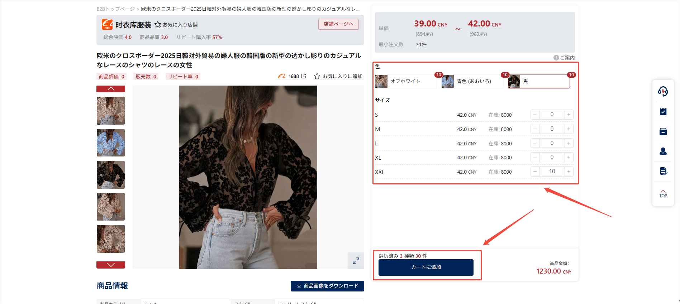The height and width of the screenshot is (304, 680).
Task: Click the 総合評価 4.0 rating
Action: pyautogui.click(x=118, y=37)
